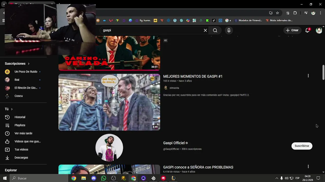Screen dimensions: 325x182
Task: Open the Crear menu button
Action: [292, 30]
